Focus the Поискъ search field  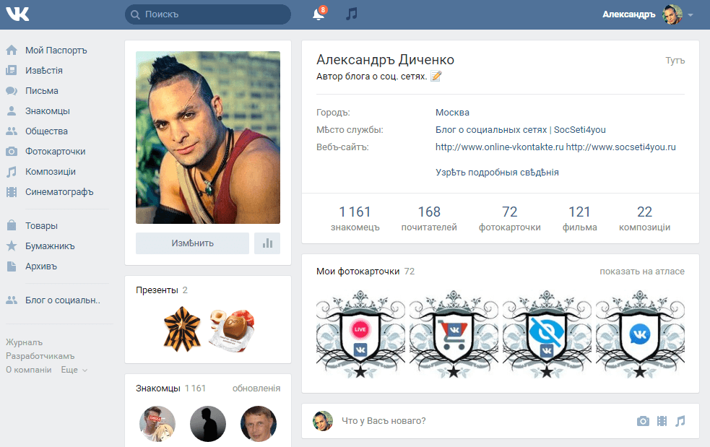pos(208,14)
